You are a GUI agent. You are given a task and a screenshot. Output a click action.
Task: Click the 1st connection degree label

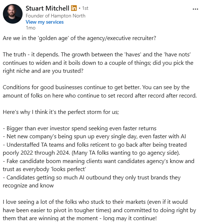[85, 8]
